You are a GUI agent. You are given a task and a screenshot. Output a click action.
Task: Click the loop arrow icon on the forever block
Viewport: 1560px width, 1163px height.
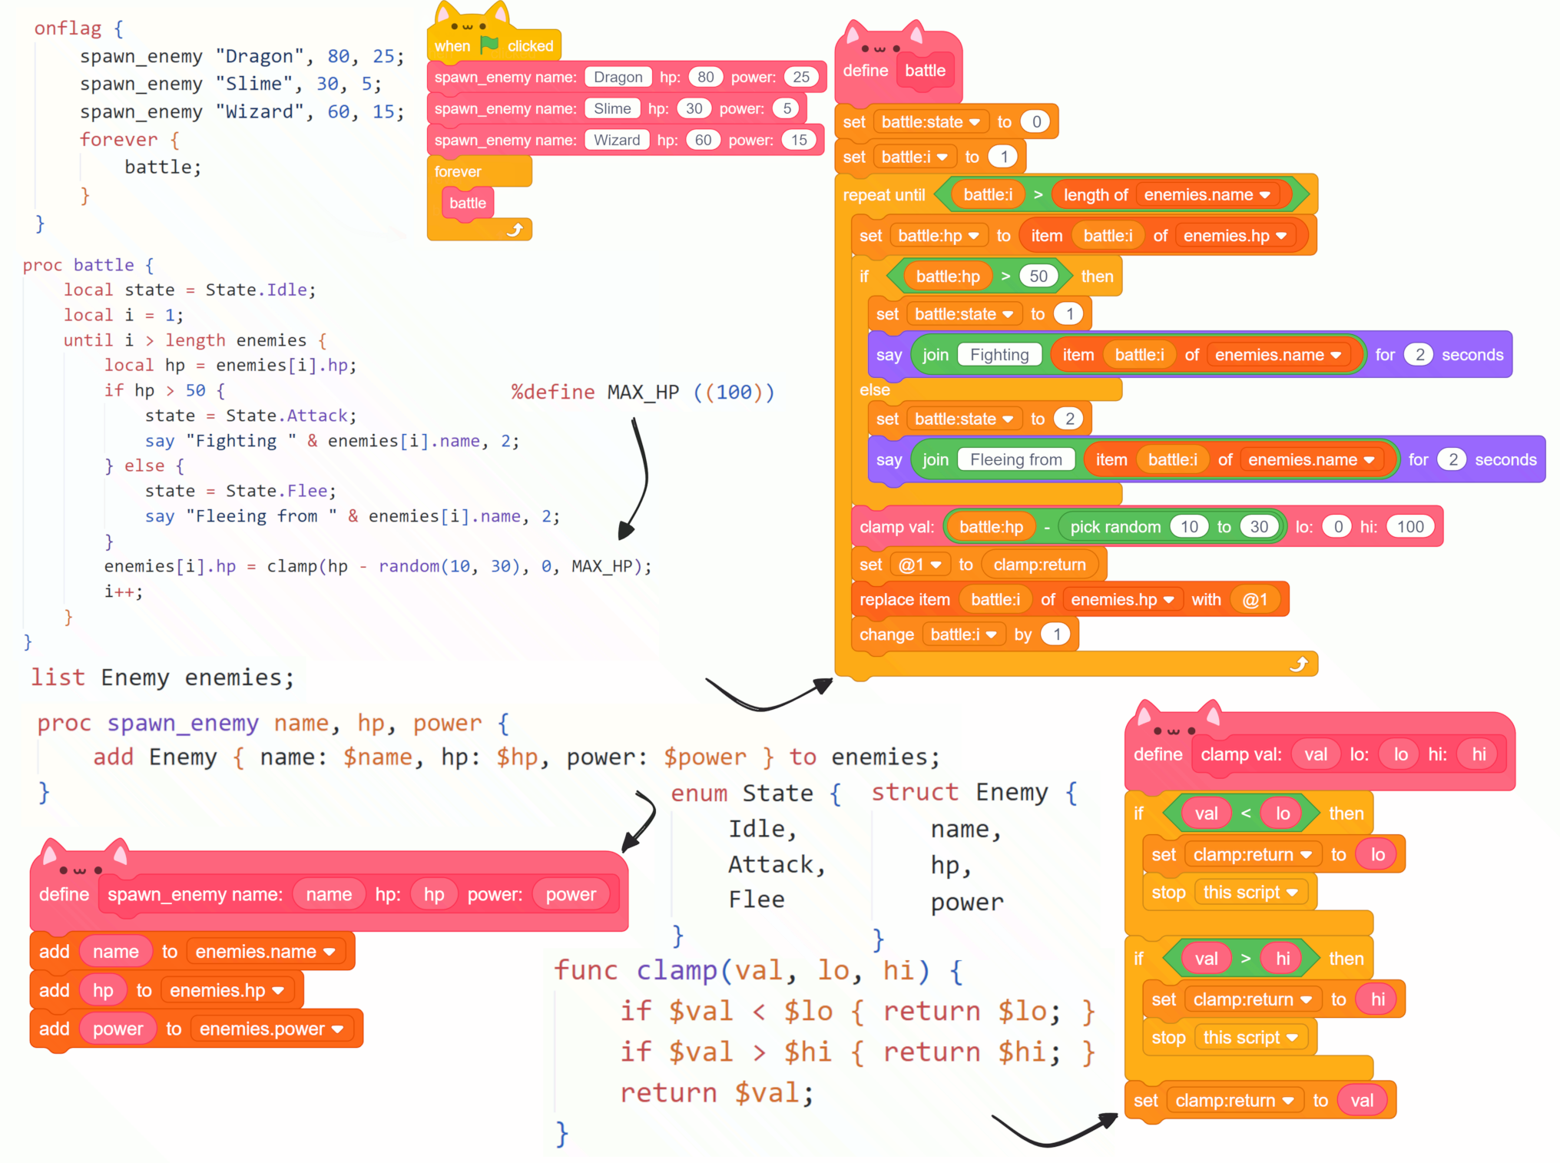pos(516,228)
